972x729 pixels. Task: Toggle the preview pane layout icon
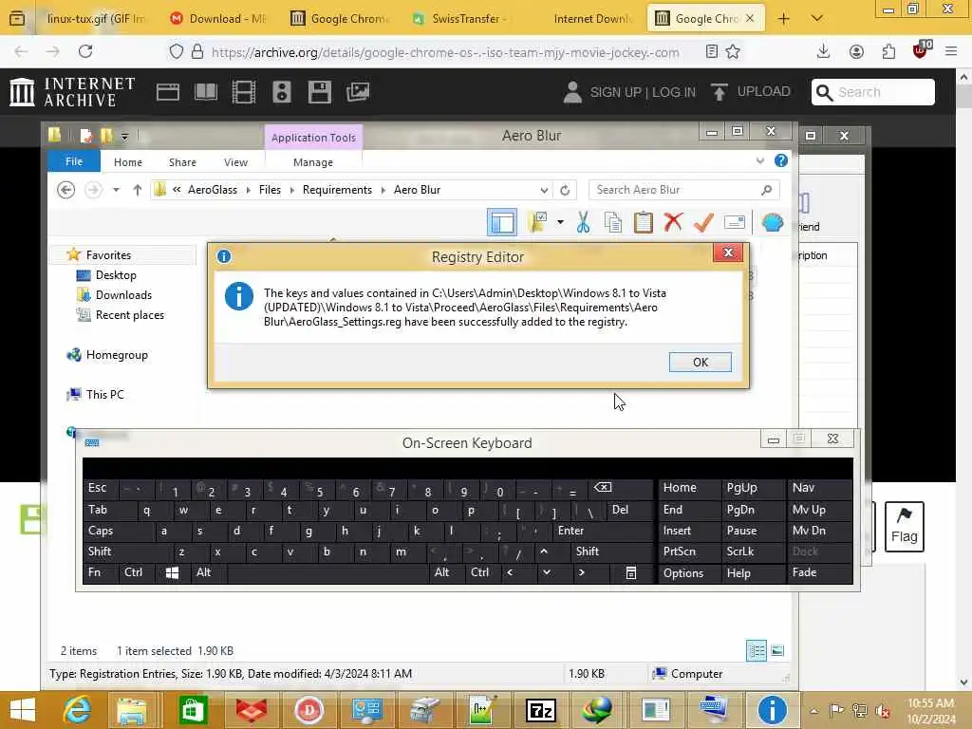[502, 222]
